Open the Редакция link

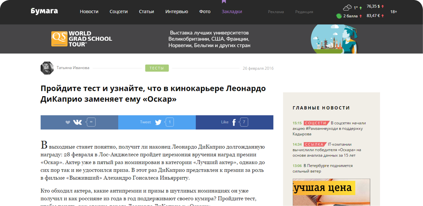coord(304,12)
